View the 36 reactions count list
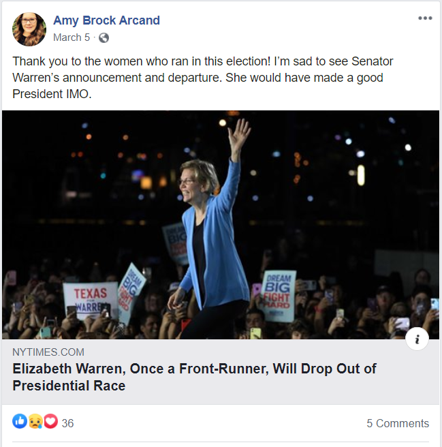Image resolution: width=442 pixels, height=447 pixels. pyautogui.click(x=67, y=423)
